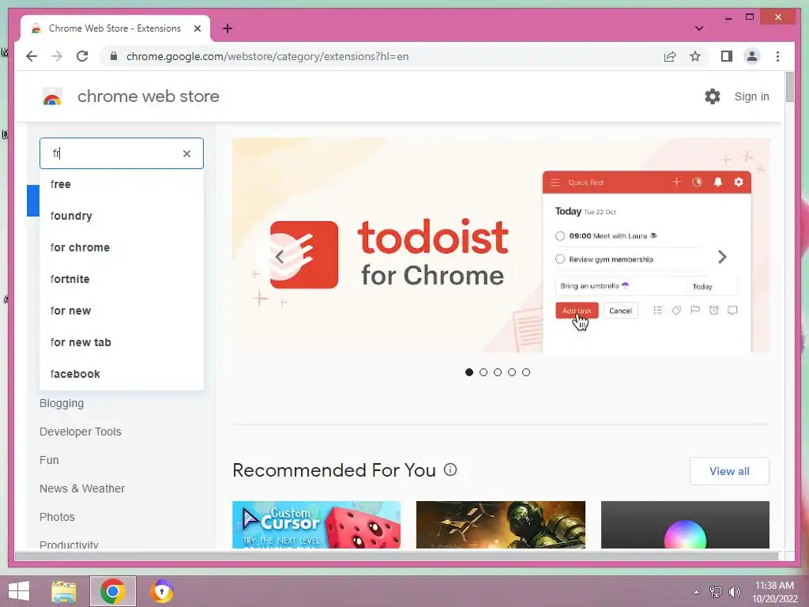
Task: Click the View all button
Action: pyautogui.click(x=729, y=471)
